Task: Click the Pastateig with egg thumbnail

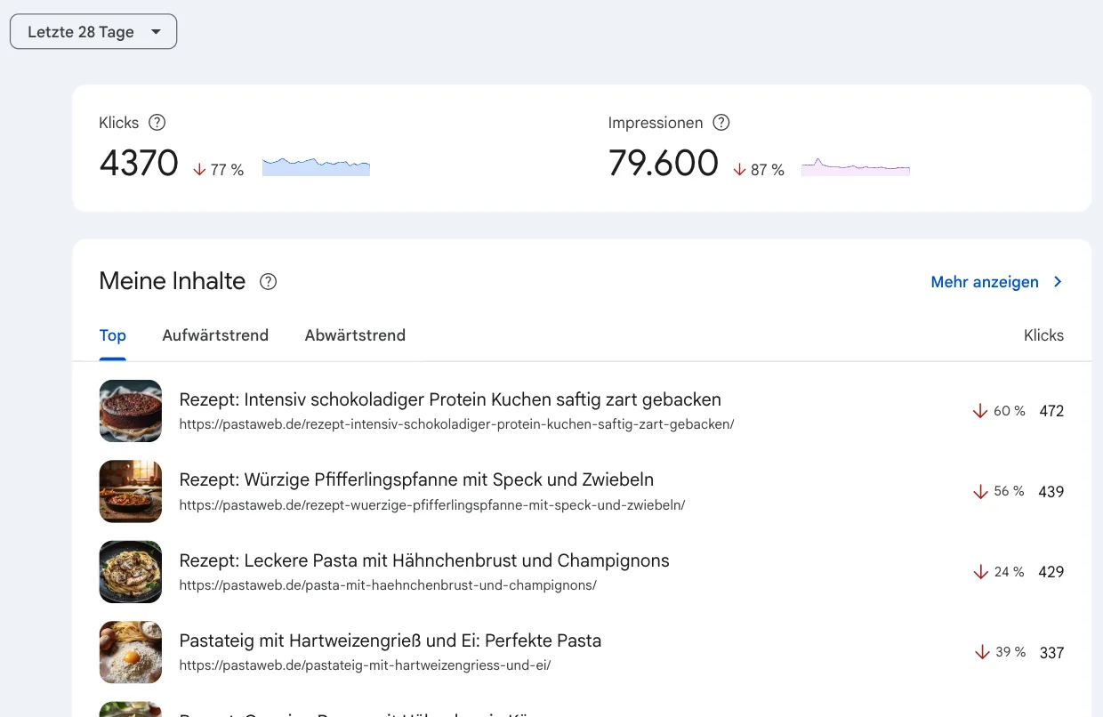Action: click(131, 652)
